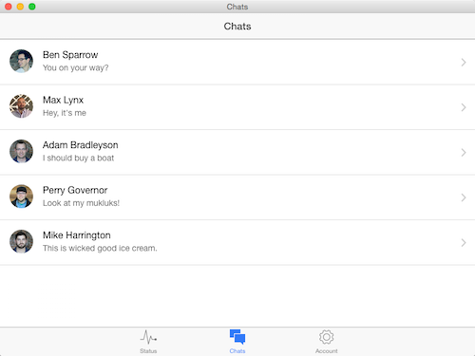Open chat named Max Lynx
475x356 pixels.
point(63,100)
